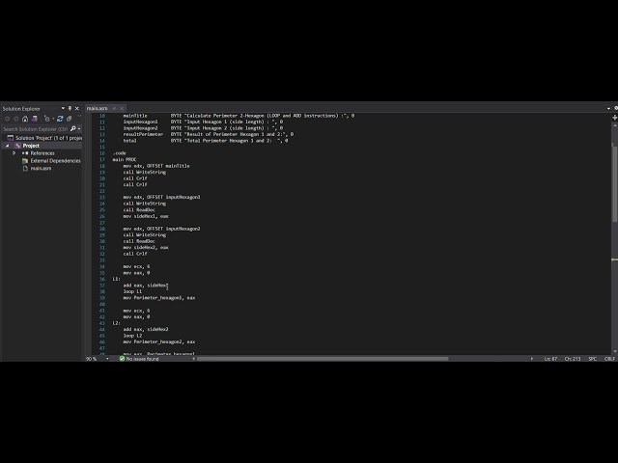The image size is (618, 463).
Task: Click the Collapse All icon in Solution Explorer
Action: 70,119
